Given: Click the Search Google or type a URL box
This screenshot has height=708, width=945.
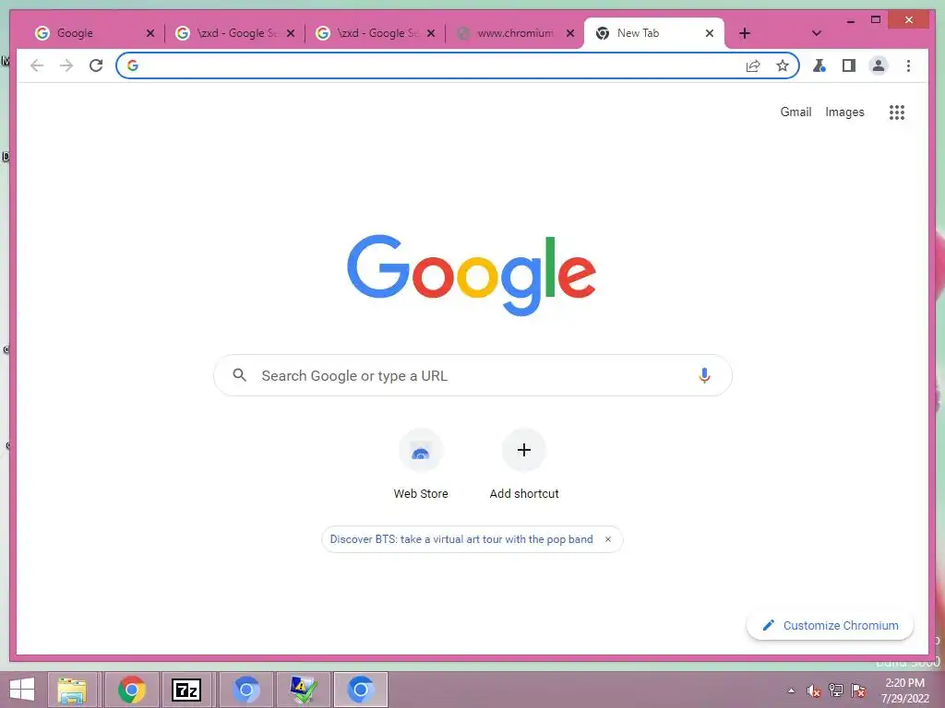Looking at the screenshot, I should 472,375.
